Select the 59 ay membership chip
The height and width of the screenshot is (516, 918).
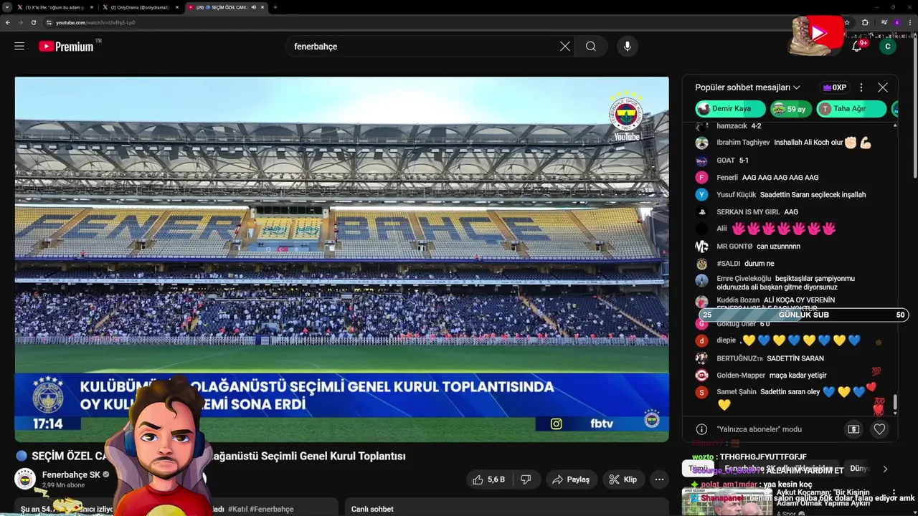tap(791, 109)
